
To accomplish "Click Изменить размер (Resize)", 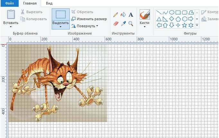I will pos(89,19).
